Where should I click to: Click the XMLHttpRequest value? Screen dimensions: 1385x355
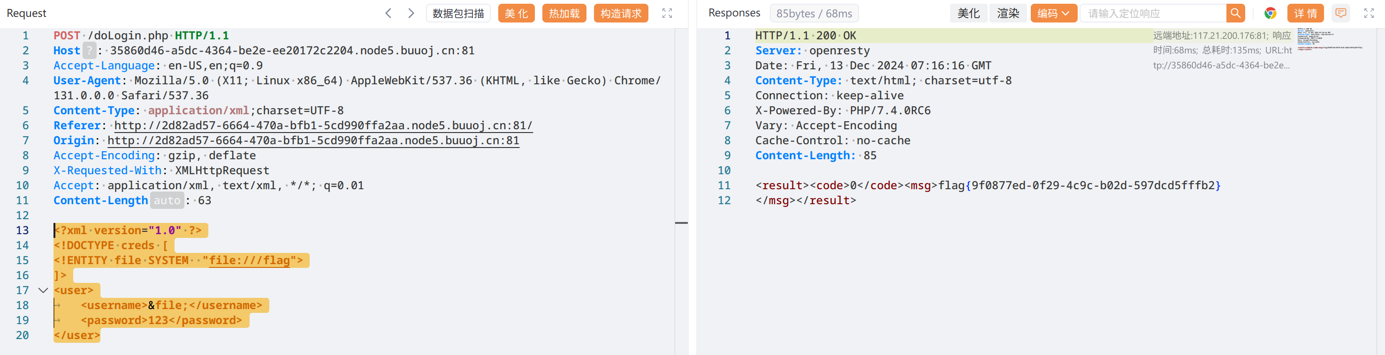pos(222,170)
